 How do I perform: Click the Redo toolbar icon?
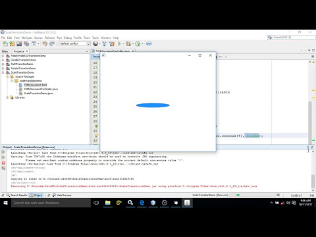pos(52,43)
